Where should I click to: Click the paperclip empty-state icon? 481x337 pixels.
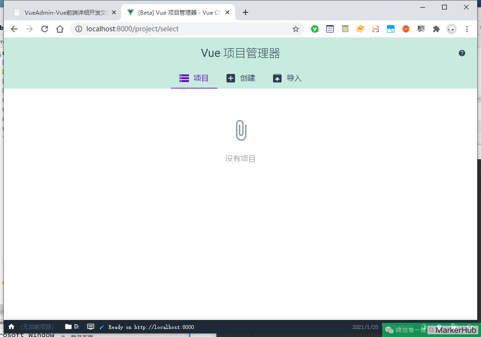(241, 130)
